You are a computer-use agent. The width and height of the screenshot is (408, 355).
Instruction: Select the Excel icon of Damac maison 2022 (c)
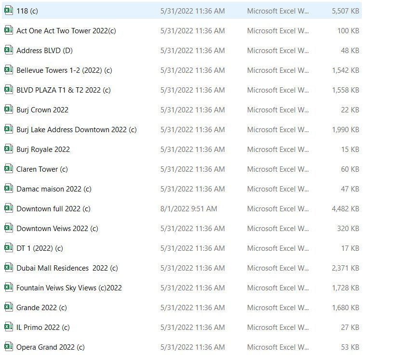point(9,189)
